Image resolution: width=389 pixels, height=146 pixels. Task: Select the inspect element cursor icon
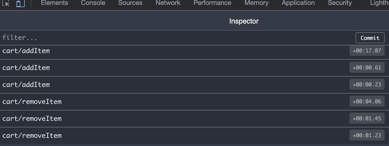tap(6, 3)
